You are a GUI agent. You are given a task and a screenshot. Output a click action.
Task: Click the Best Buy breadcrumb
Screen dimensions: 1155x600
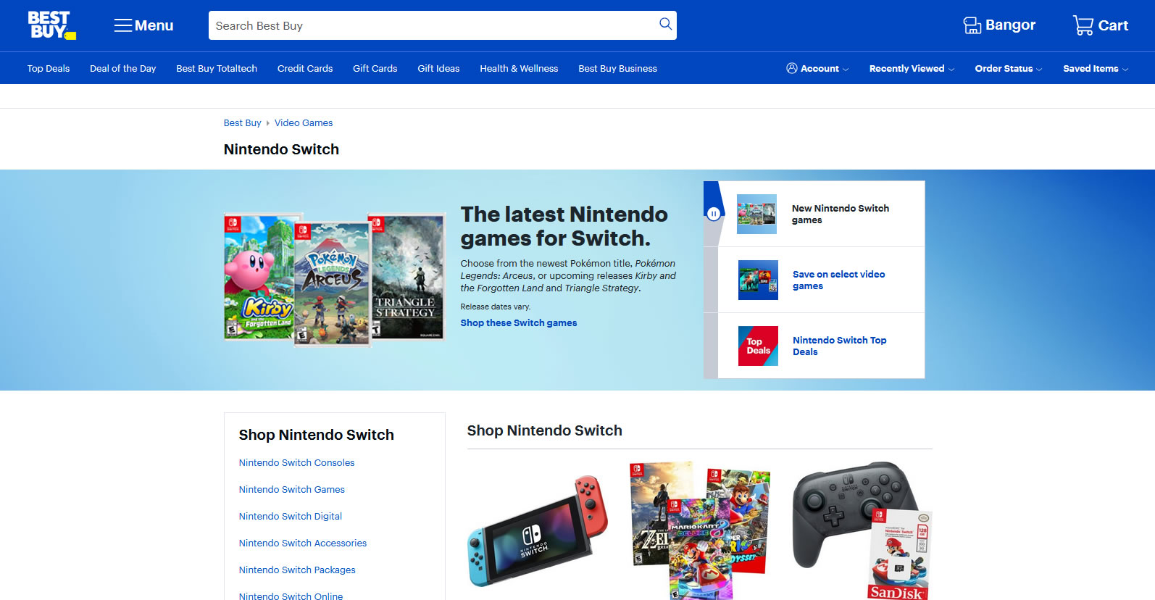point(242,122)
